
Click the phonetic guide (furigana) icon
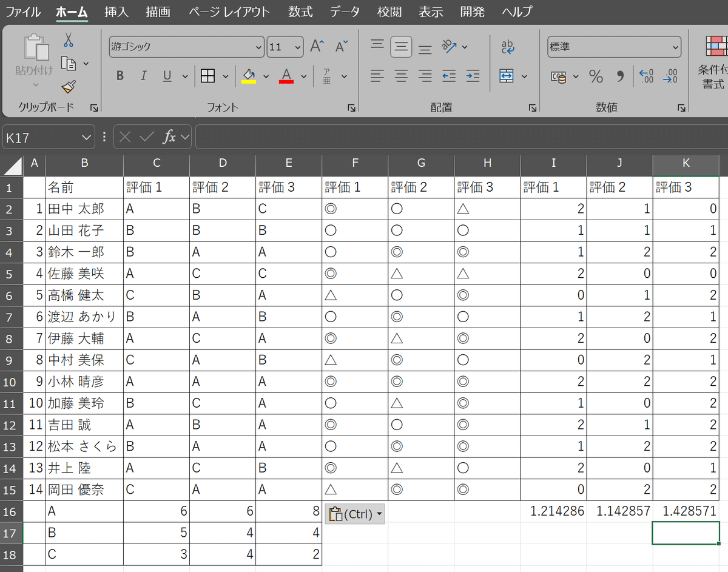(x=326, y=76)
